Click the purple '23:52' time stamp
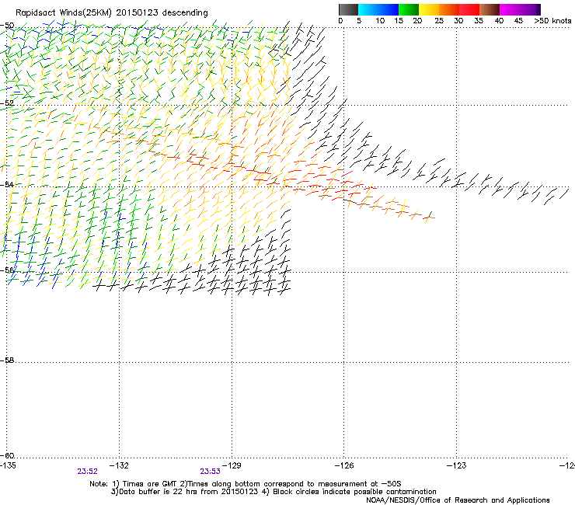The height and width of the screenshot is (505, 575). [87, 472]
